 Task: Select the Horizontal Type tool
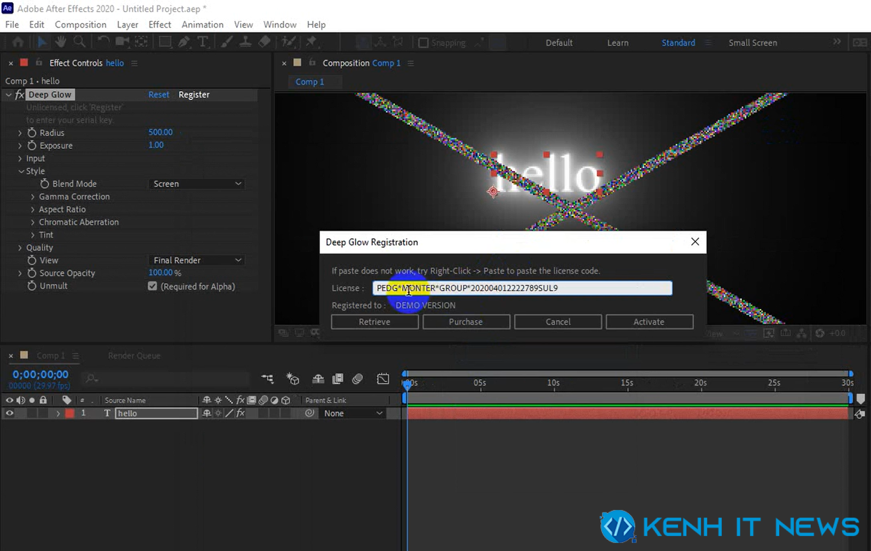pyautogui.click(x=203, y=42)
